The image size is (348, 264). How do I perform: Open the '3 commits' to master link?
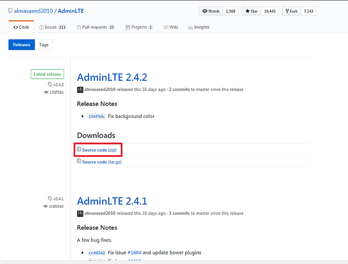[179, 213]
